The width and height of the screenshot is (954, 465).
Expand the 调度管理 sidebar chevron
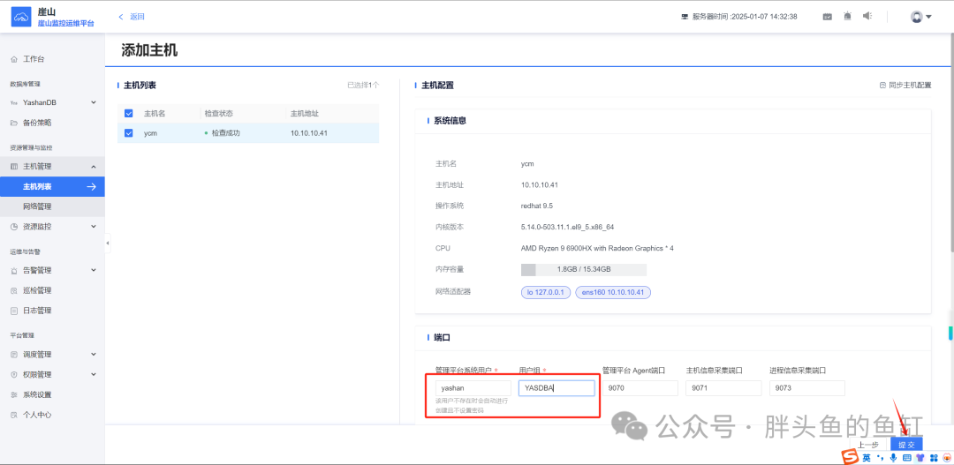pyautogui.click(x=93, y=354)
